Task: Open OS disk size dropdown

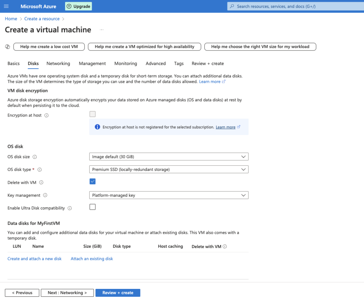Action: 169,157
